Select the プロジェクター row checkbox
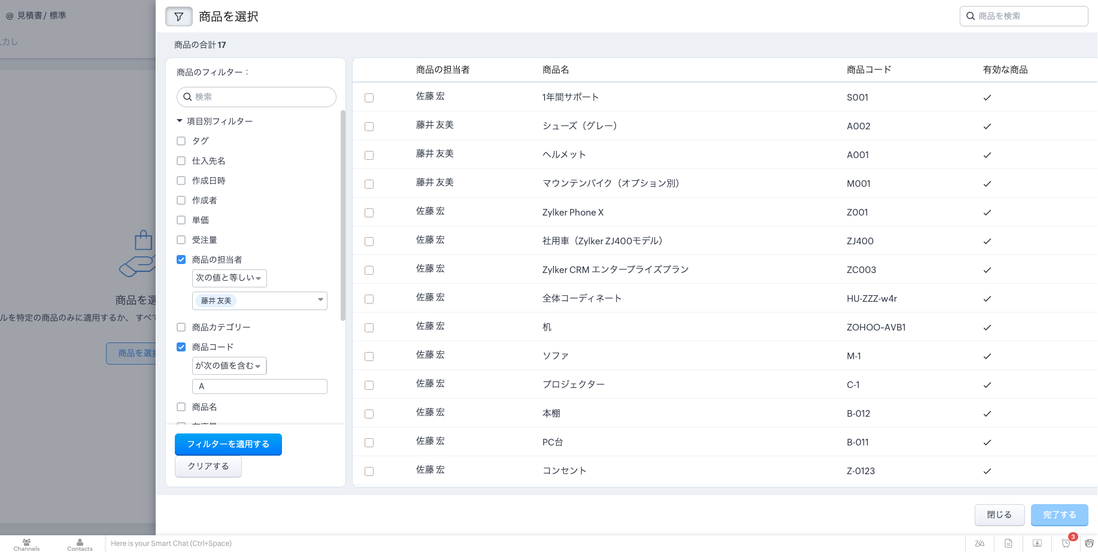Viewport: 1098px width, 552px height. (369, 385)
